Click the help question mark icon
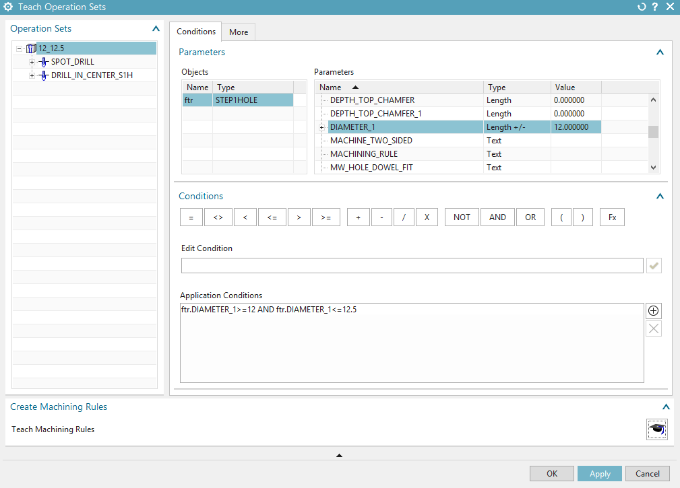680x488 pixels. [x=654, y=7]
